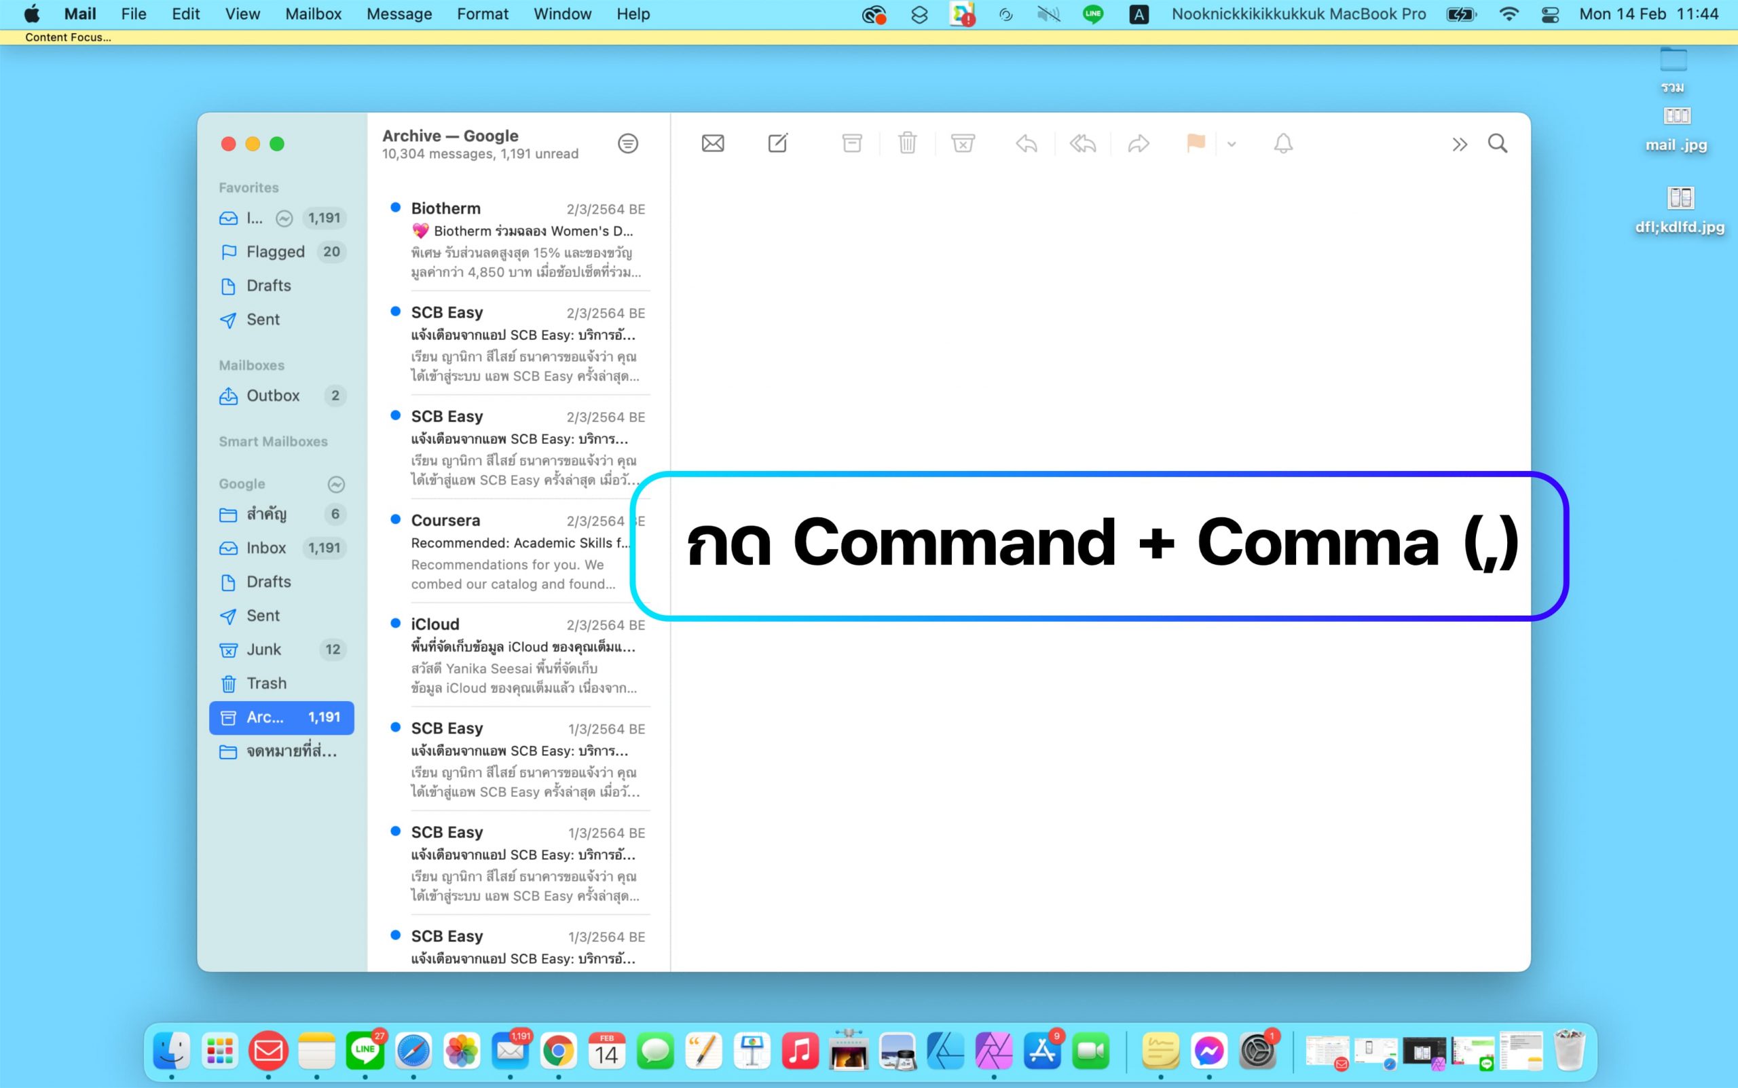Expand the hidden toolbar items chevron
This screenshot has width=1738, height=1088.
[x=1459, y=144]
